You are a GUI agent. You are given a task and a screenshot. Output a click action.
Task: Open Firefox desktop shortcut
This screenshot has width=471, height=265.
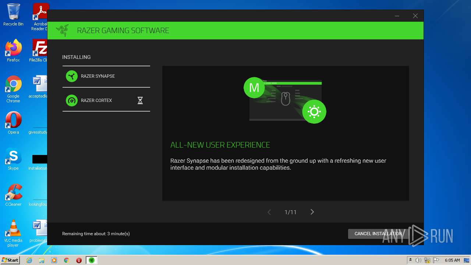point(13,51)
